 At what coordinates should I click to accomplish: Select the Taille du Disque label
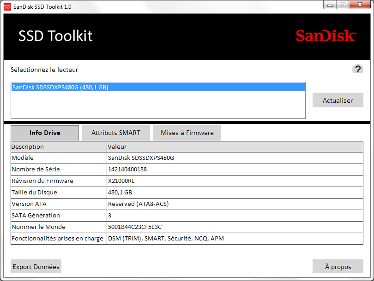point(34,192)
